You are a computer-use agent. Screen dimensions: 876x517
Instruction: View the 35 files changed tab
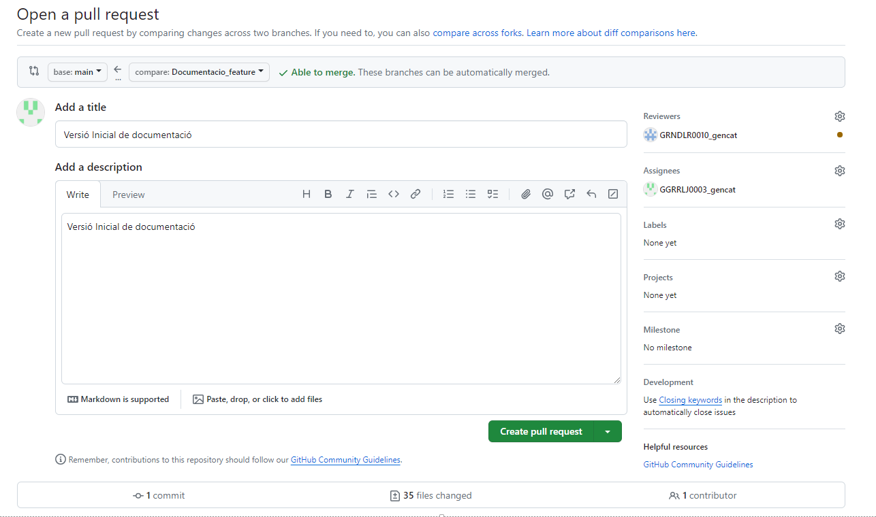pyautogui.click(x=431, y=495)
